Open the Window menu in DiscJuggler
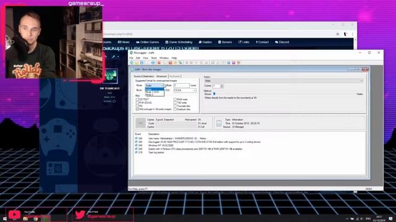Image resolution: width=396 pixels, height=222 pixels. [164, 58]
